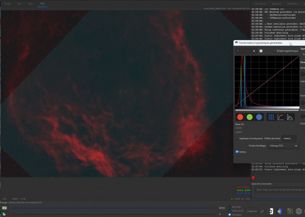
Task: Toggle the blue channel in the histogram
Action: click(259, 117)
